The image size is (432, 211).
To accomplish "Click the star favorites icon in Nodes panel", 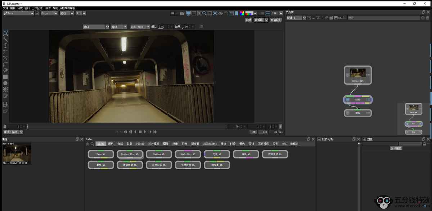I will 87,144.
